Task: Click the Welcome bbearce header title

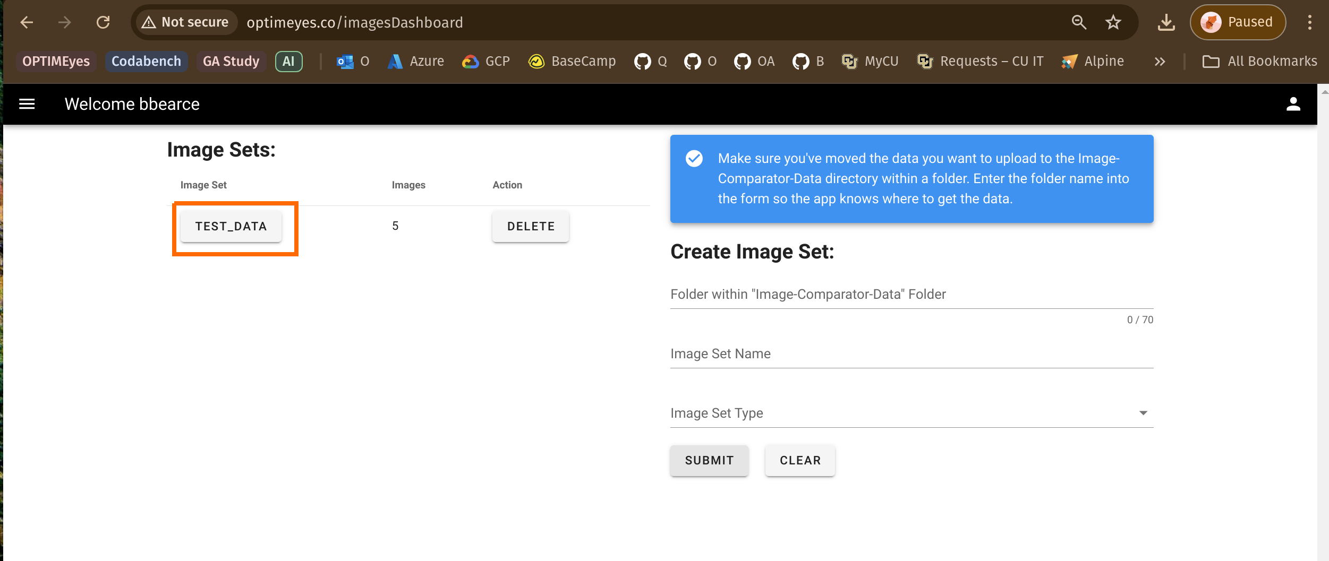Action: click(132, 104)
